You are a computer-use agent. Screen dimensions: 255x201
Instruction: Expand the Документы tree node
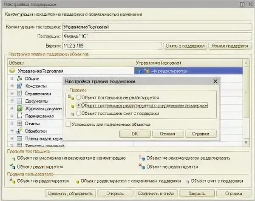tap(12, 101)
